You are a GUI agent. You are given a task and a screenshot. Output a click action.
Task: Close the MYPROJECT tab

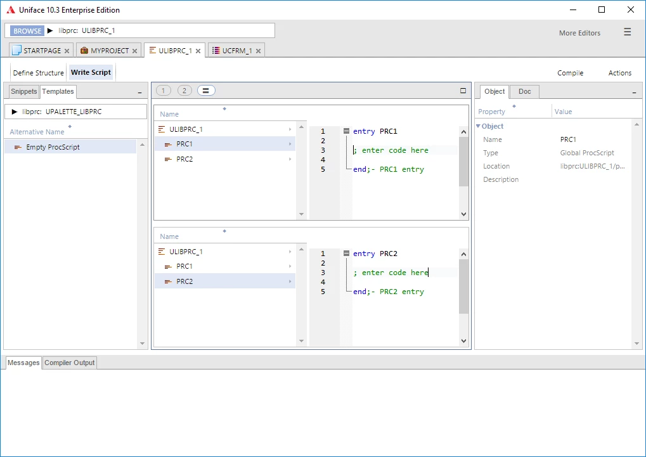point(134,51)
